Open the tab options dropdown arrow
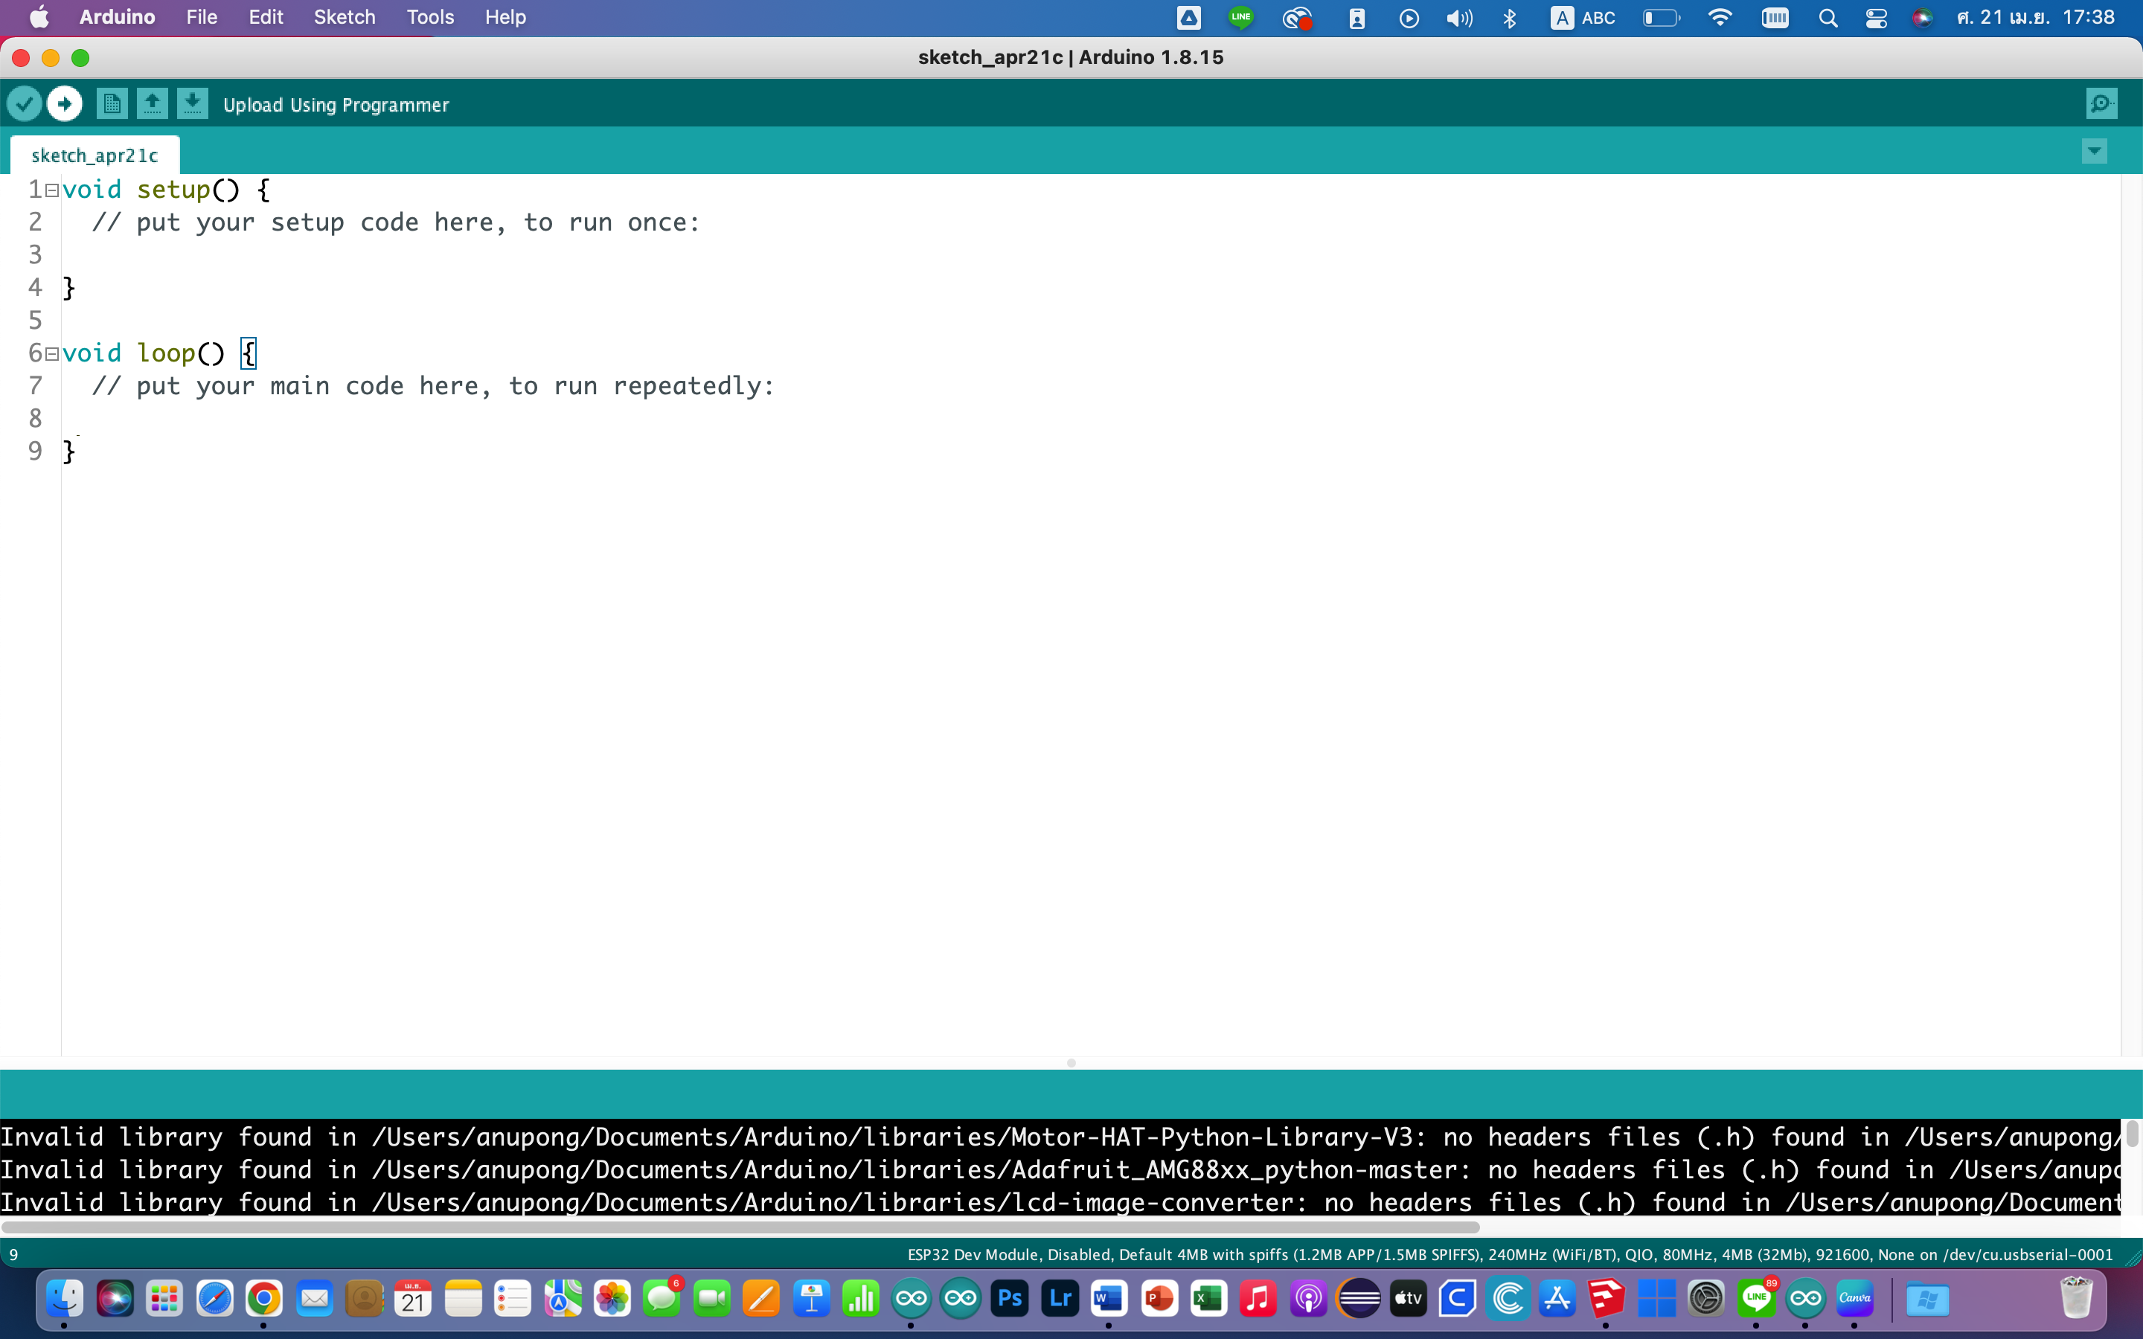 (x=2095, y=152)
